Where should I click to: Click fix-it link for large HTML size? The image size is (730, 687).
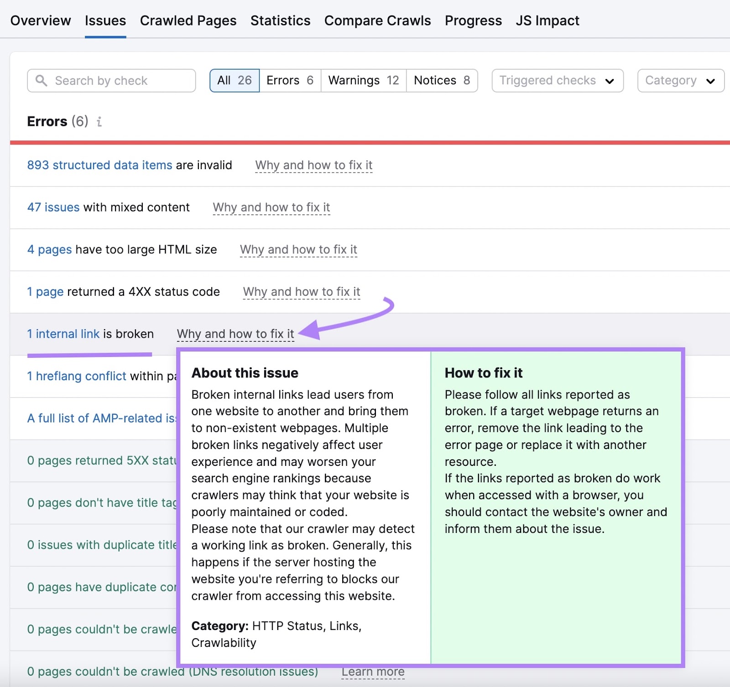coord(298,250)
